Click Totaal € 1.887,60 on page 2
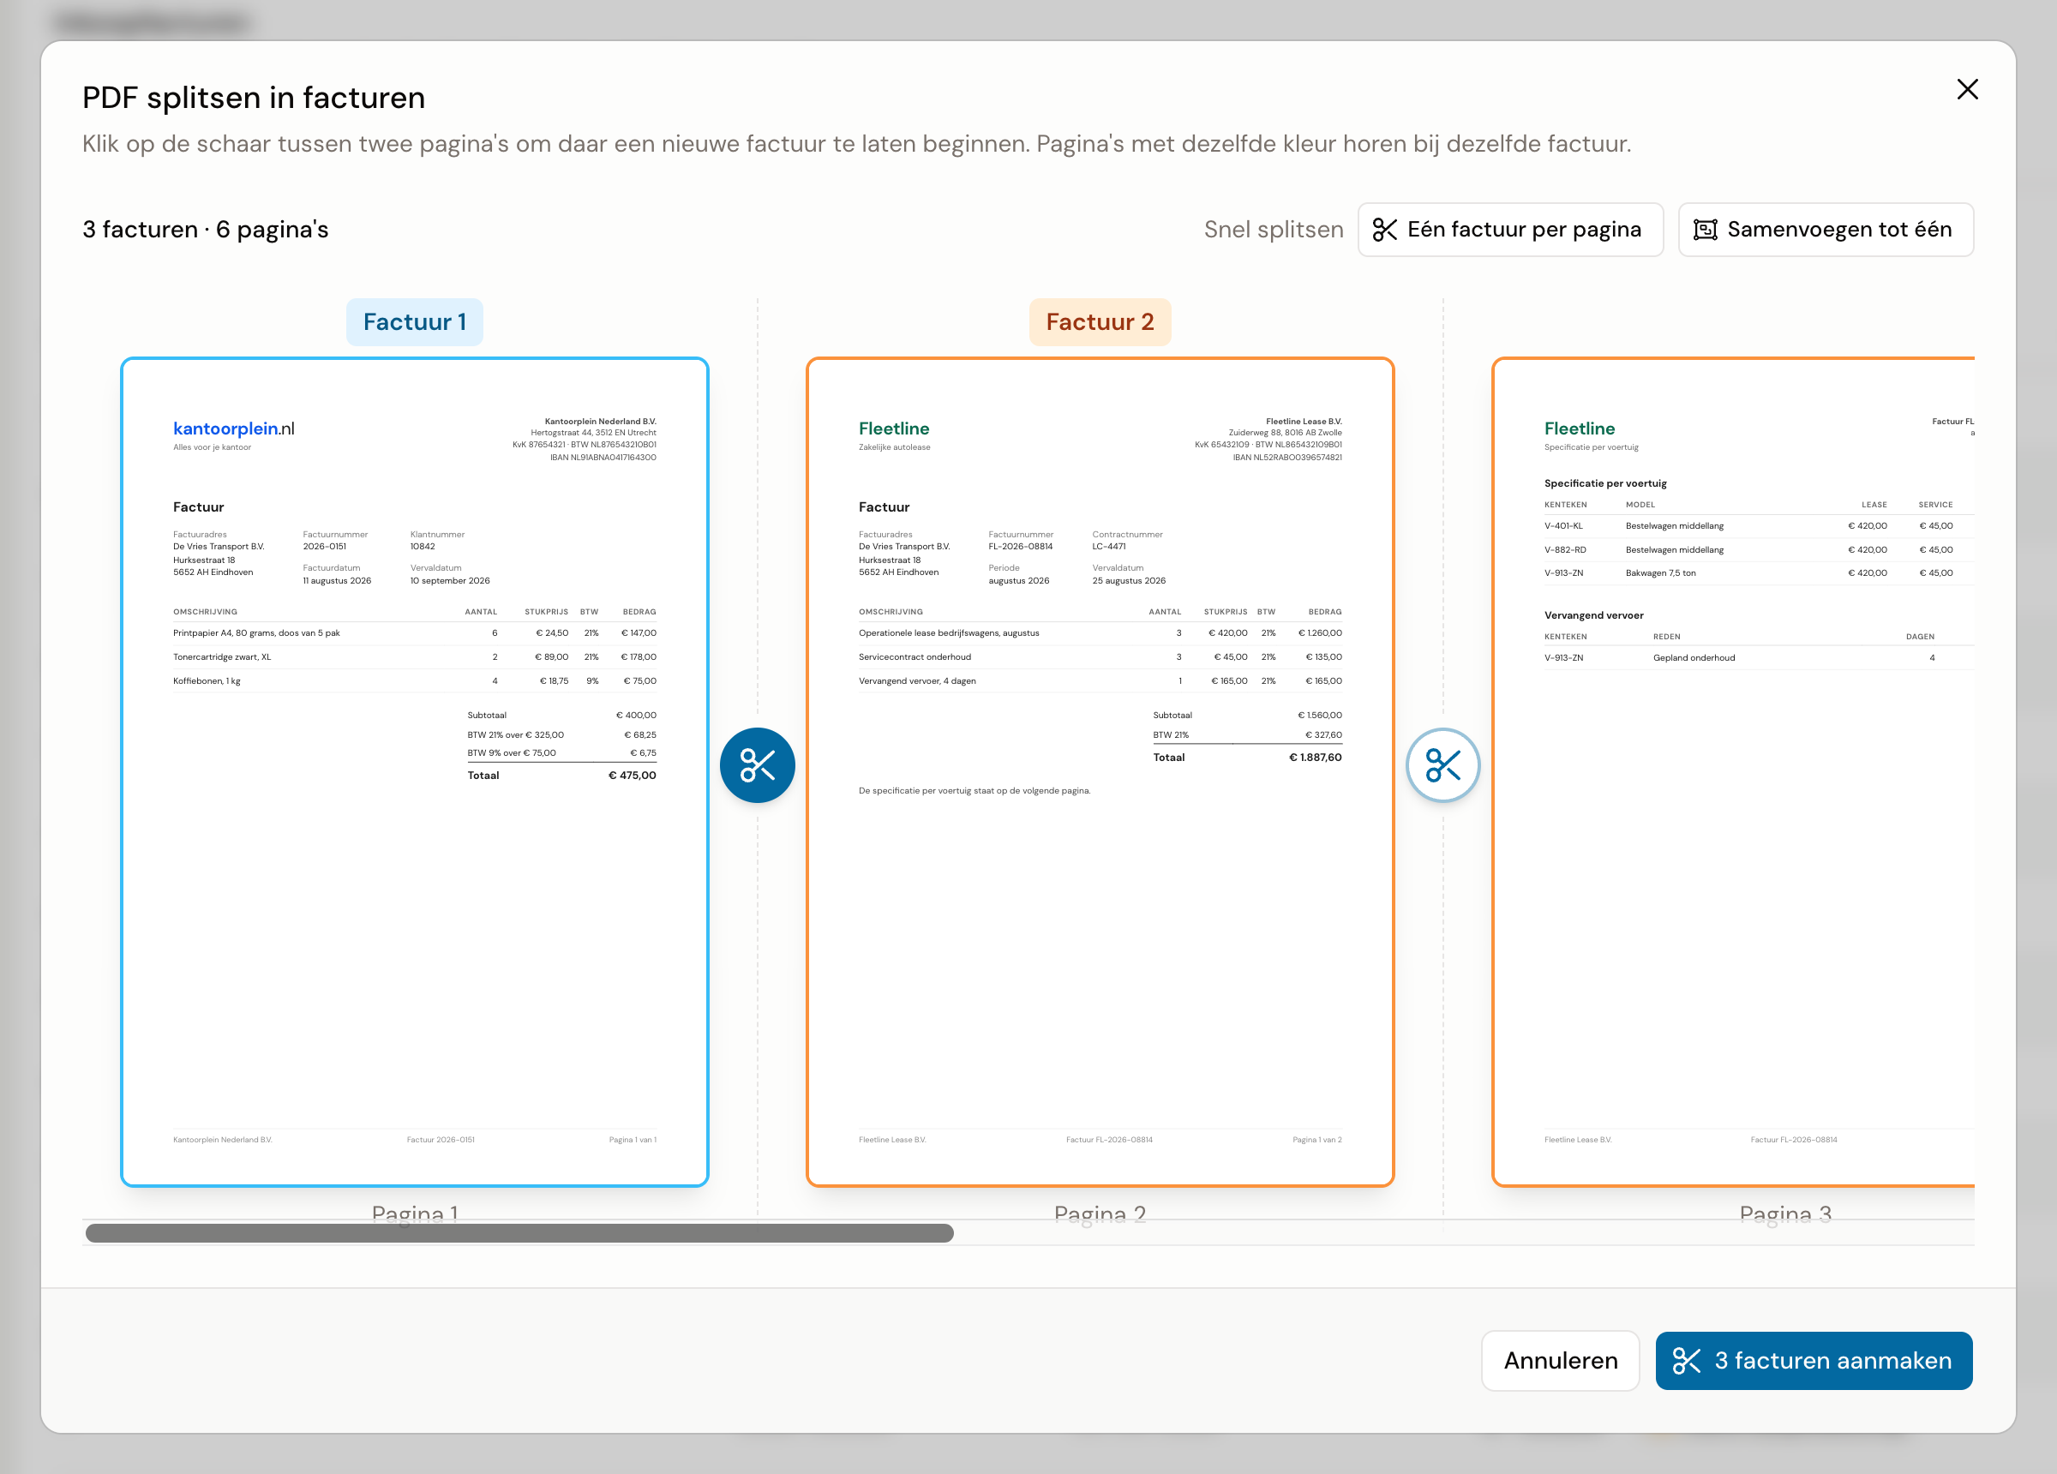 click(1247, 758)
